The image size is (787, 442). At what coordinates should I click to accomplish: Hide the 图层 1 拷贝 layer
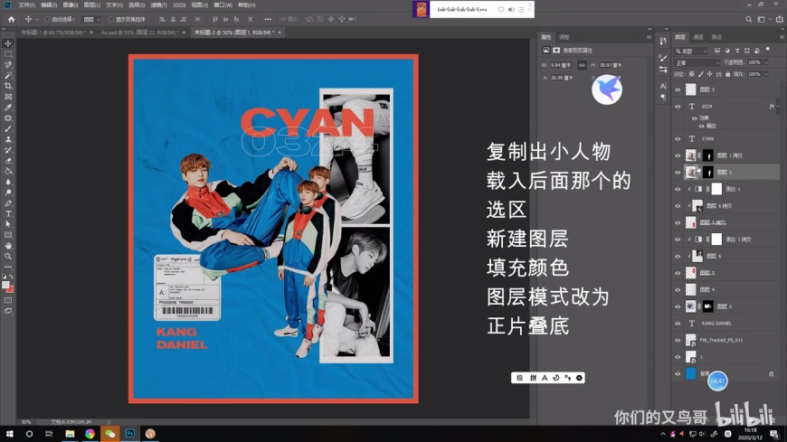[x=678, y=155]
